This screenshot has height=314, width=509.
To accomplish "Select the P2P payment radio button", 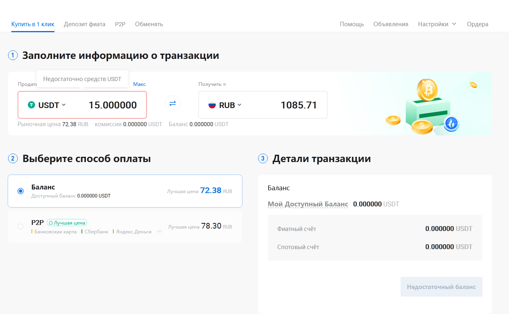I will (21, 227).
